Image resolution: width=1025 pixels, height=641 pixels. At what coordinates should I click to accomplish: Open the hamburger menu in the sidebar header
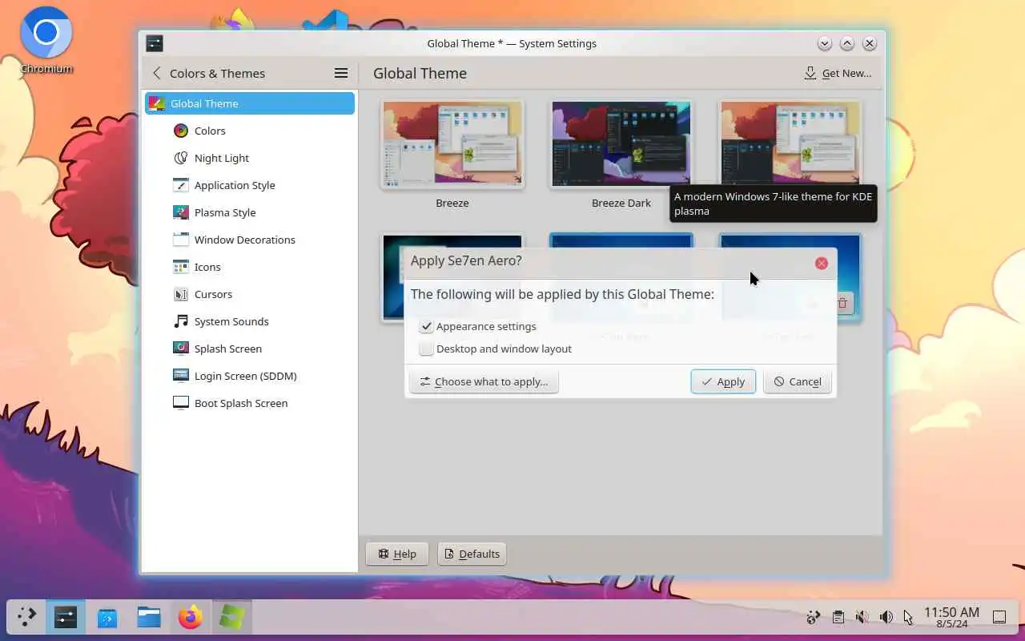pos(341,73)
